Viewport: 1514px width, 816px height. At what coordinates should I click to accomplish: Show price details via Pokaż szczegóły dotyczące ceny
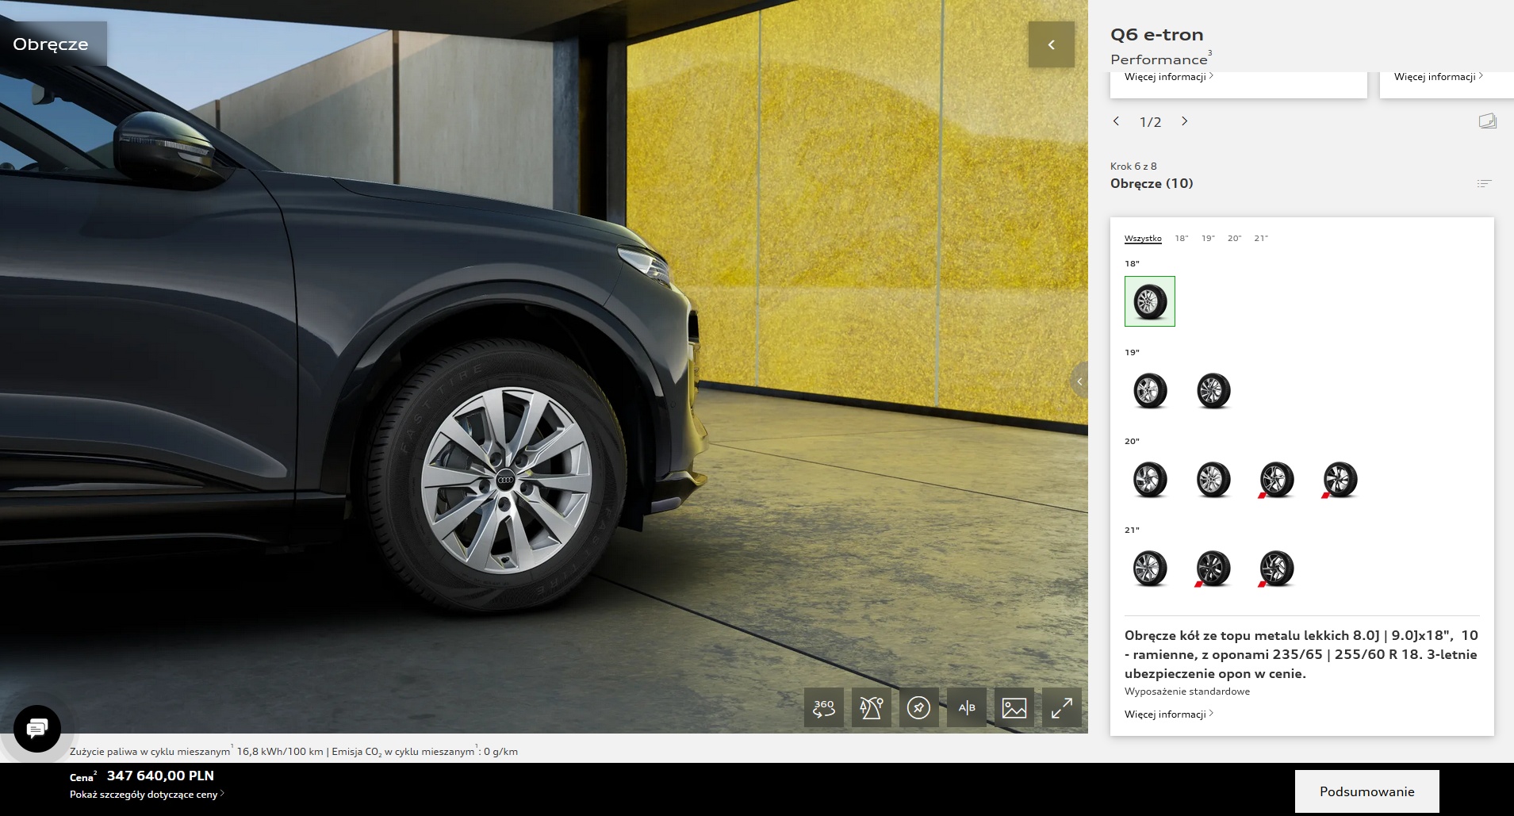click(x=147, y=795)
